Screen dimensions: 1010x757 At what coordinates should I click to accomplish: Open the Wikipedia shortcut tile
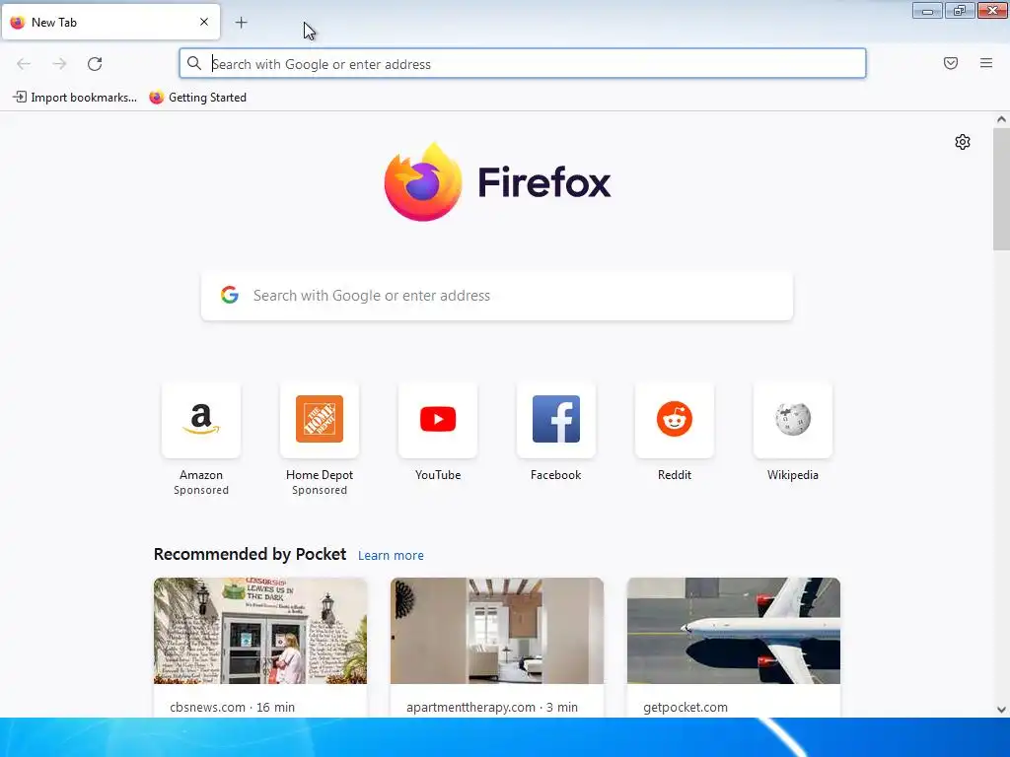(793, 420)
